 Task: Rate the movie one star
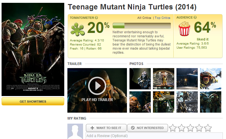coord(173,128)
